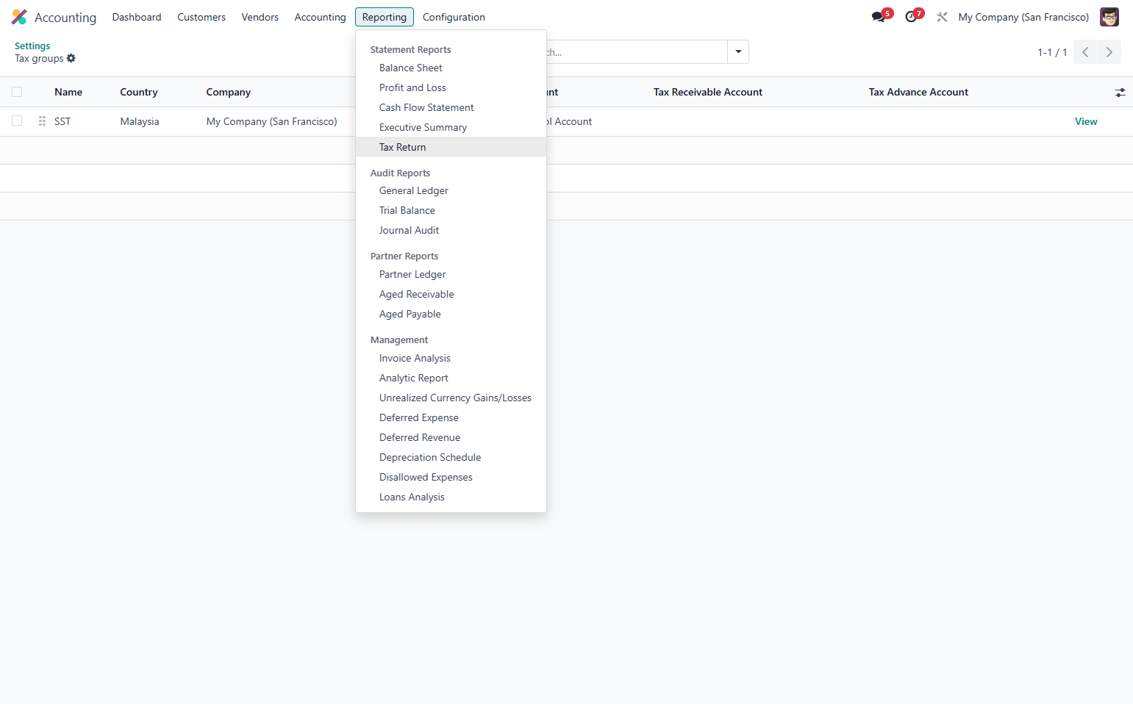Sort by the Company column header
The image size is (1133, 704).
(229, 92)
